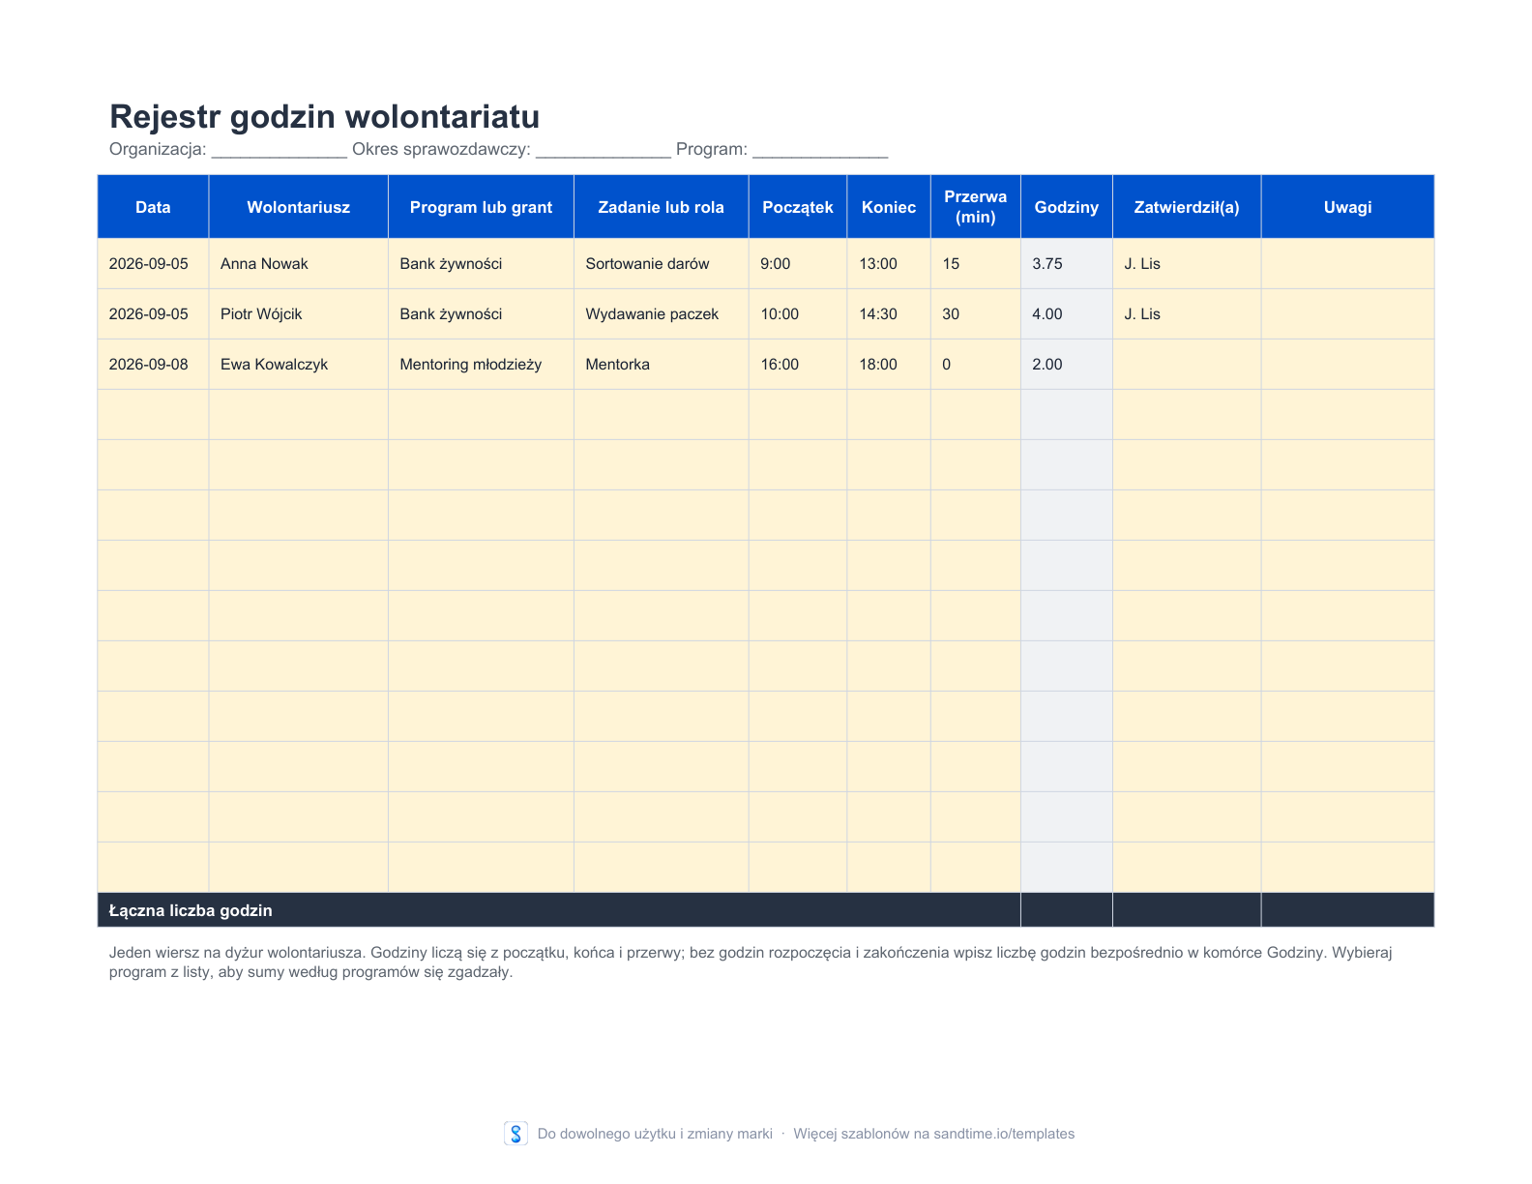
Task: Select the 'Przerwa (min)' column header
Action: pyautogui.click(x=975, y=207)
